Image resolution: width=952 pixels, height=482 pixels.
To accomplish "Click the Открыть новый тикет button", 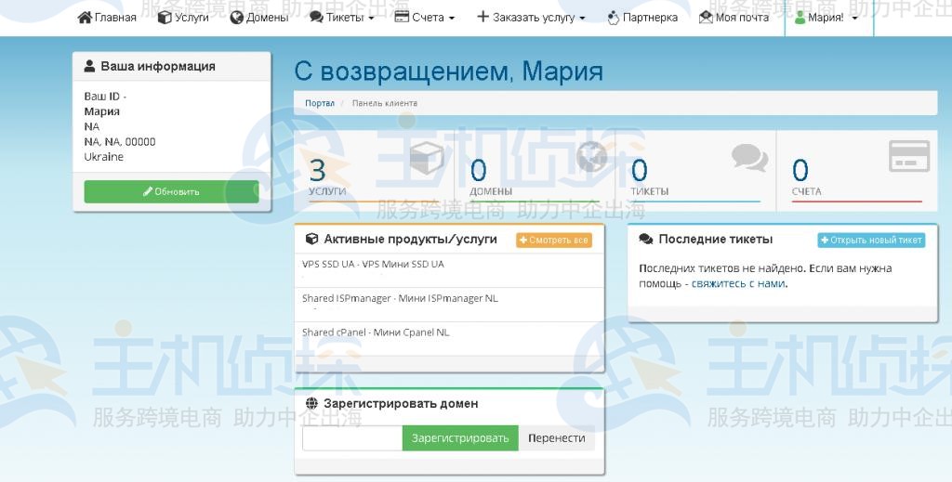I will pos(871,241).
